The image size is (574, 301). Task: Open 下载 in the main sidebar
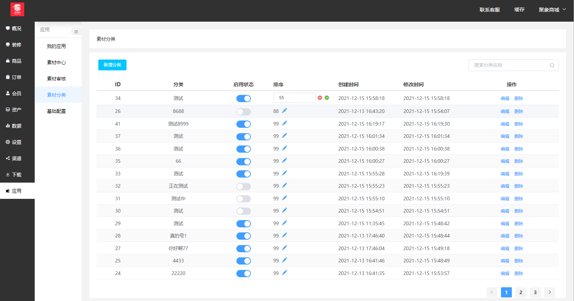coord(17,175)
